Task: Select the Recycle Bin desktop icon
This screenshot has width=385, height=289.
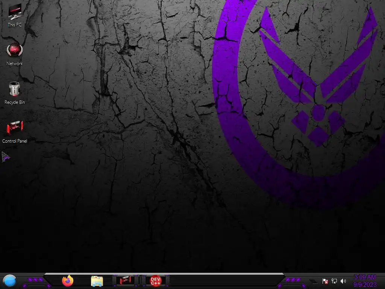Action: click(x=15, y=93)
